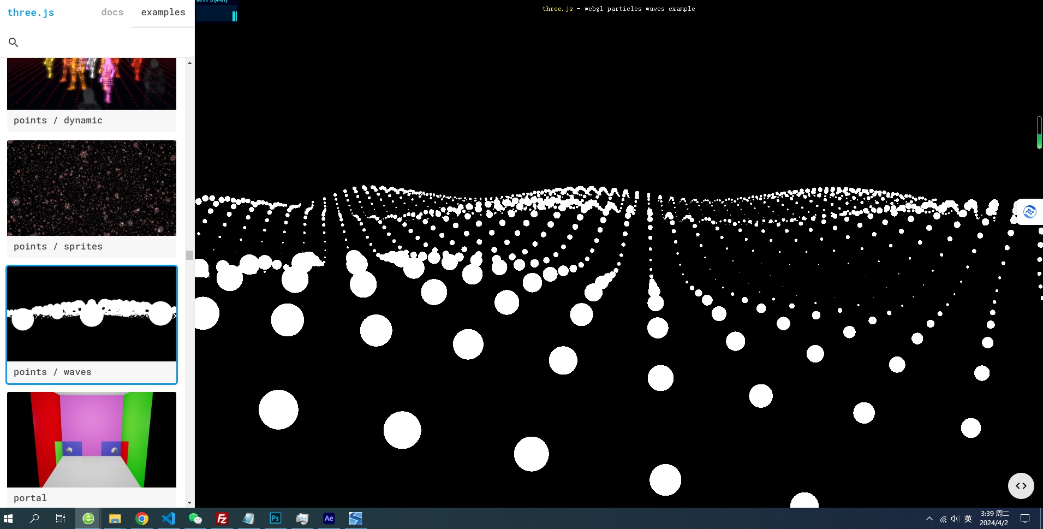The height and width of the screenshot is (529, 1043).
Task: Open the three.js home link
Action: click(x=31, y=13)
